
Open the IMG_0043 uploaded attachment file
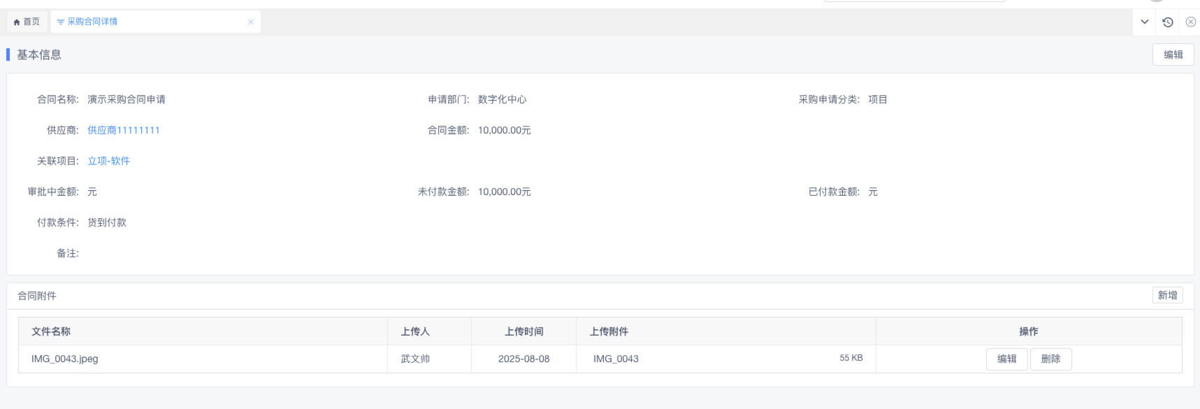616,359
